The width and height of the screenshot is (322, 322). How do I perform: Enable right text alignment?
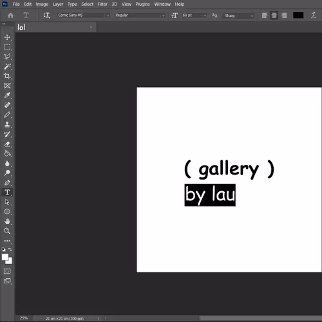click(x=284, y=15)
